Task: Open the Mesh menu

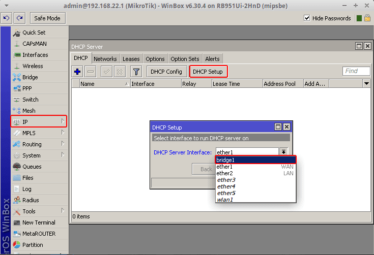Action: click(x=39, y=111)
